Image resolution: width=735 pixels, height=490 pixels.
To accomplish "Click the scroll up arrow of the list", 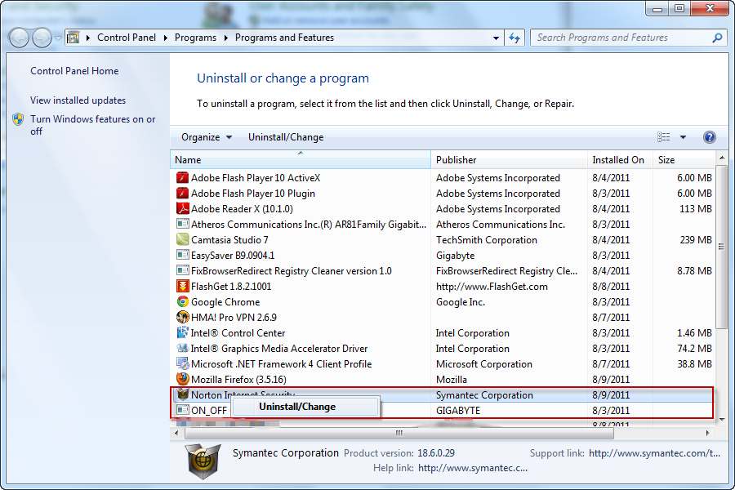I will [x=721, y=158].
